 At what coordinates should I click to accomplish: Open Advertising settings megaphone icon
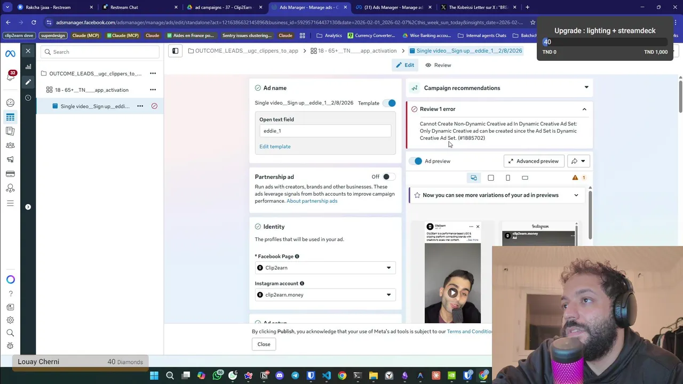(10, 159)
